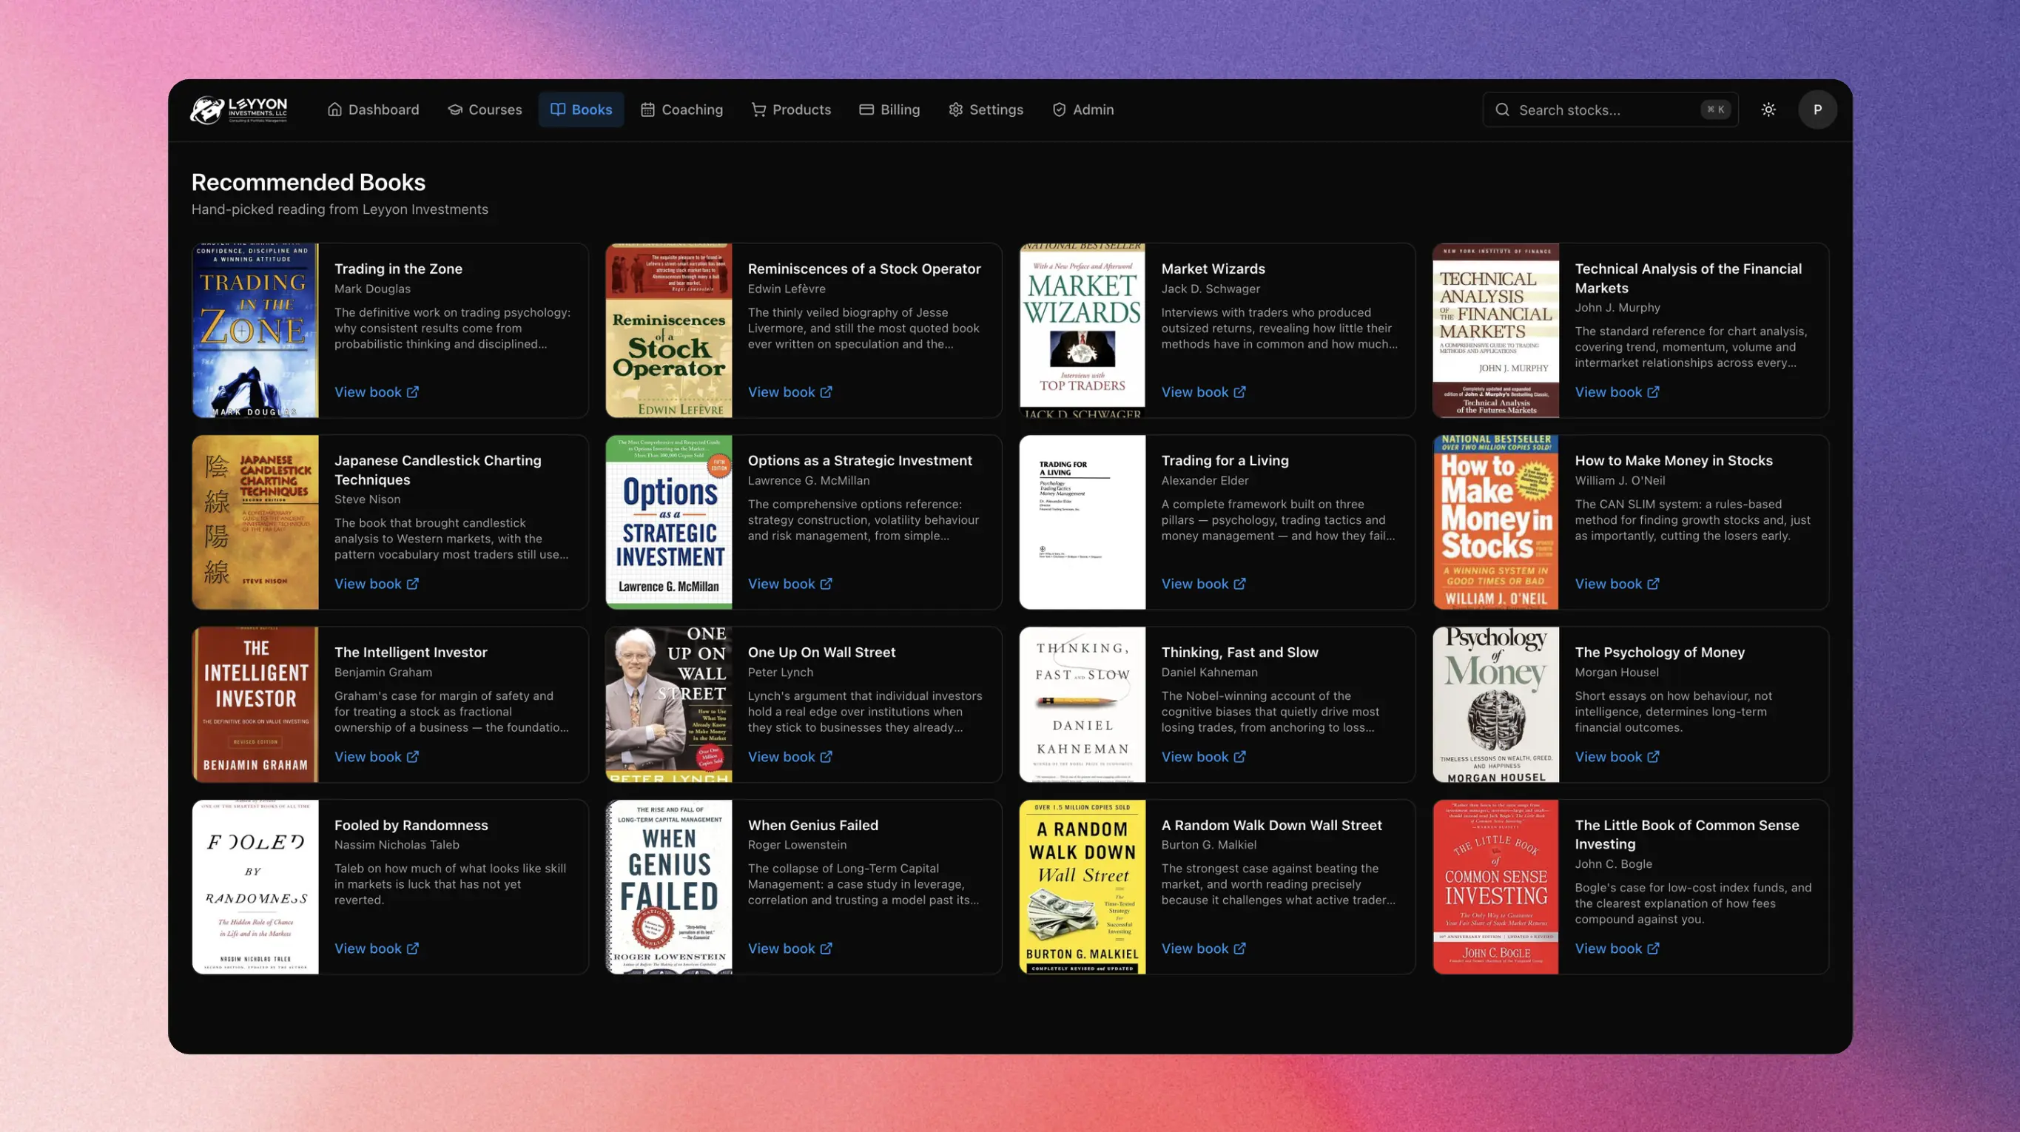View book for Technical Analysis of Financial Markets

tap(1617, 392)
